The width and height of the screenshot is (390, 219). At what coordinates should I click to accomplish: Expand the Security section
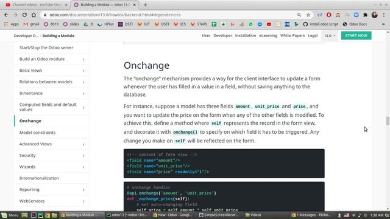[x=51, y=155]
